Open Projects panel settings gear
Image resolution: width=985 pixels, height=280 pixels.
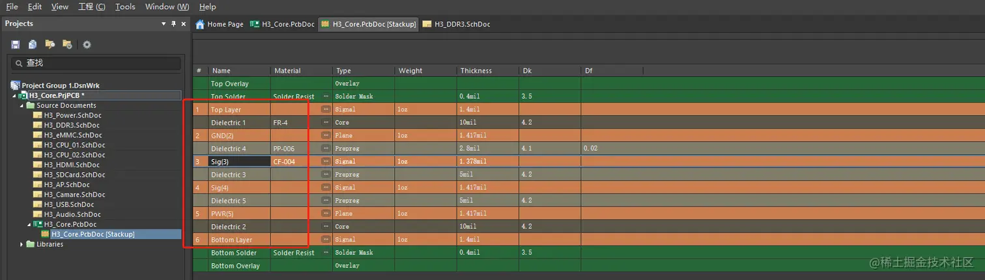coord(87,44)
